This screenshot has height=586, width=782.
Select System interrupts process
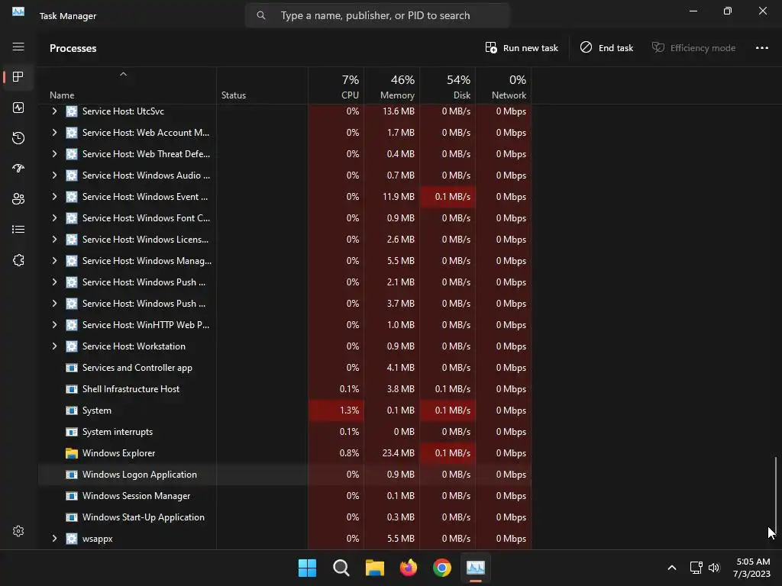285,432
